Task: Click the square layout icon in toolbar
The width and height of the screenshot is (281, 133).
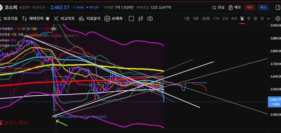Action: pyautogui.click(x=131, y=18)
